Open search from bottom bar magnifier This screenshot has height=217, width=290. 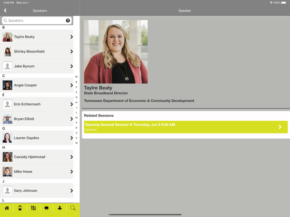(x=73, y=208)
